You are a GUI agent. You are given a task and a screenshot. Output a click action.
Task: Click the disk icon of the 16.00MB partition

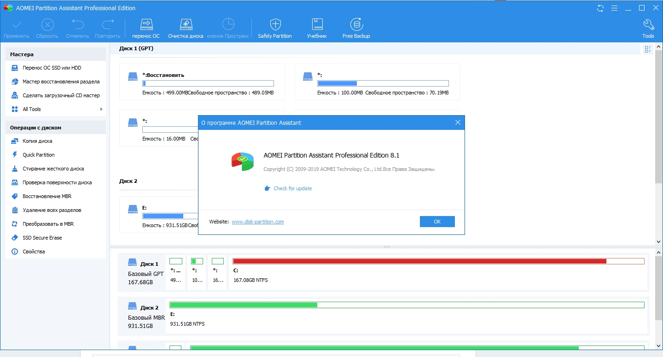pos(133,123)
